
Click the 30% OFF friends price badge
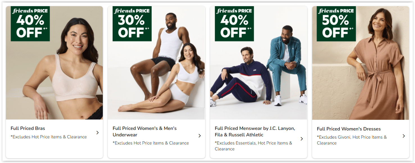[x=132, y=24]
